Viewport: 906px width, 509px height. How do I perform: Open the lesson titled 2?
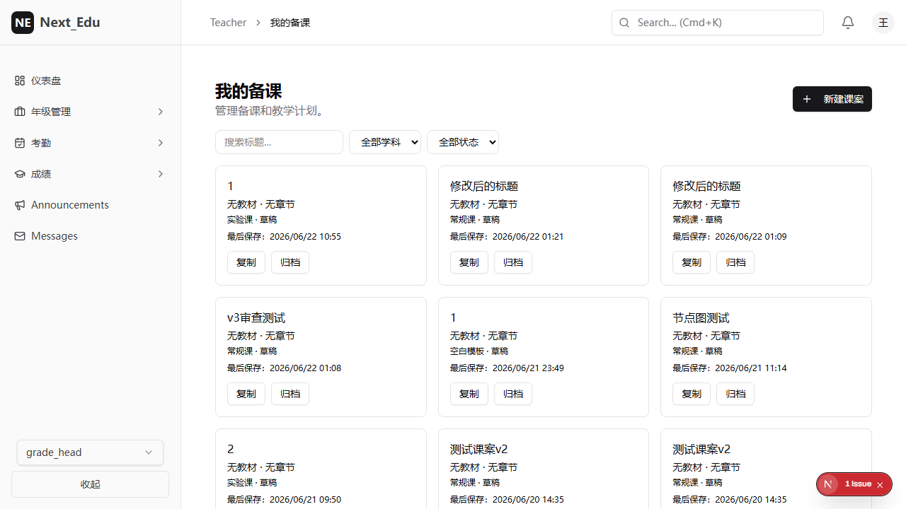coord(231,450)
